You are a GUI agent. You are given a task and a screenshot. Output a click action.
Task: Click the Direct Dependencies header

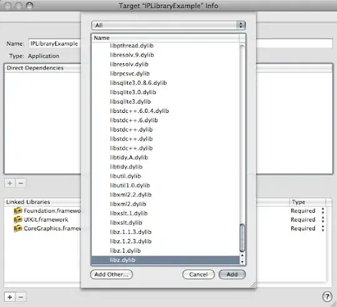pos(42,68)
